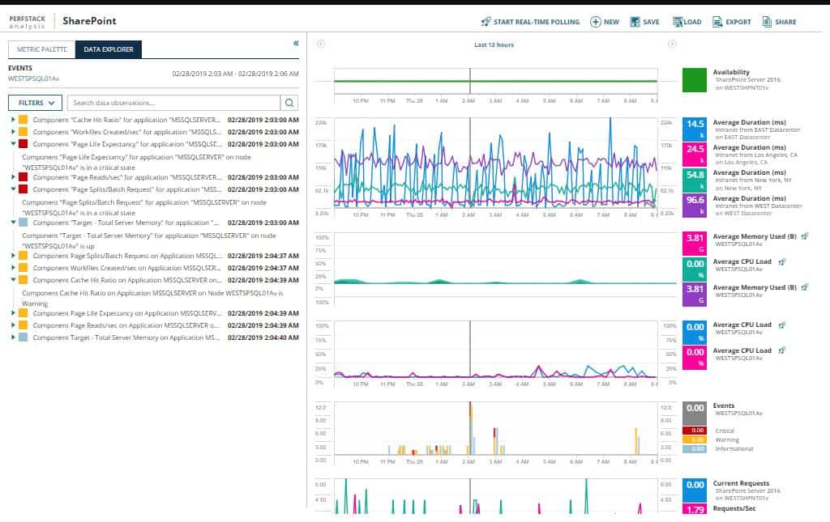The width and height of the screenshot is (830, 522).
Task: Collapse the Cache Hit Ratio on Application event
Action: tap(13, 279)
